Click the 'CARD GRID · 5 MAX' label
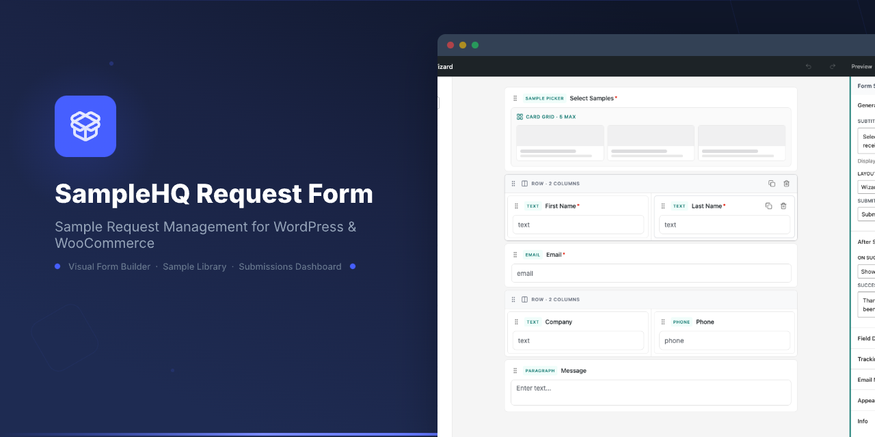875x437 pixels. (x=551, y=117)
